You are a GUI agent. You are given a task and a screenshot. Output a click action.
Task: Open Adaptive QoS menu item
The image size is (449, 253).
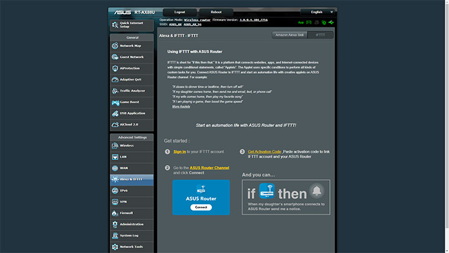tap(132, 79)
